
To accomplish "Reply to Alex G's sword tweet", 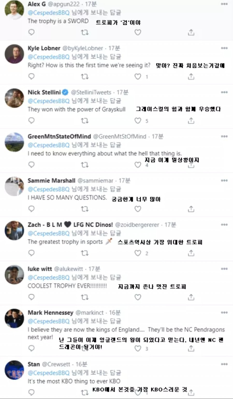I will tap(31, 32).
